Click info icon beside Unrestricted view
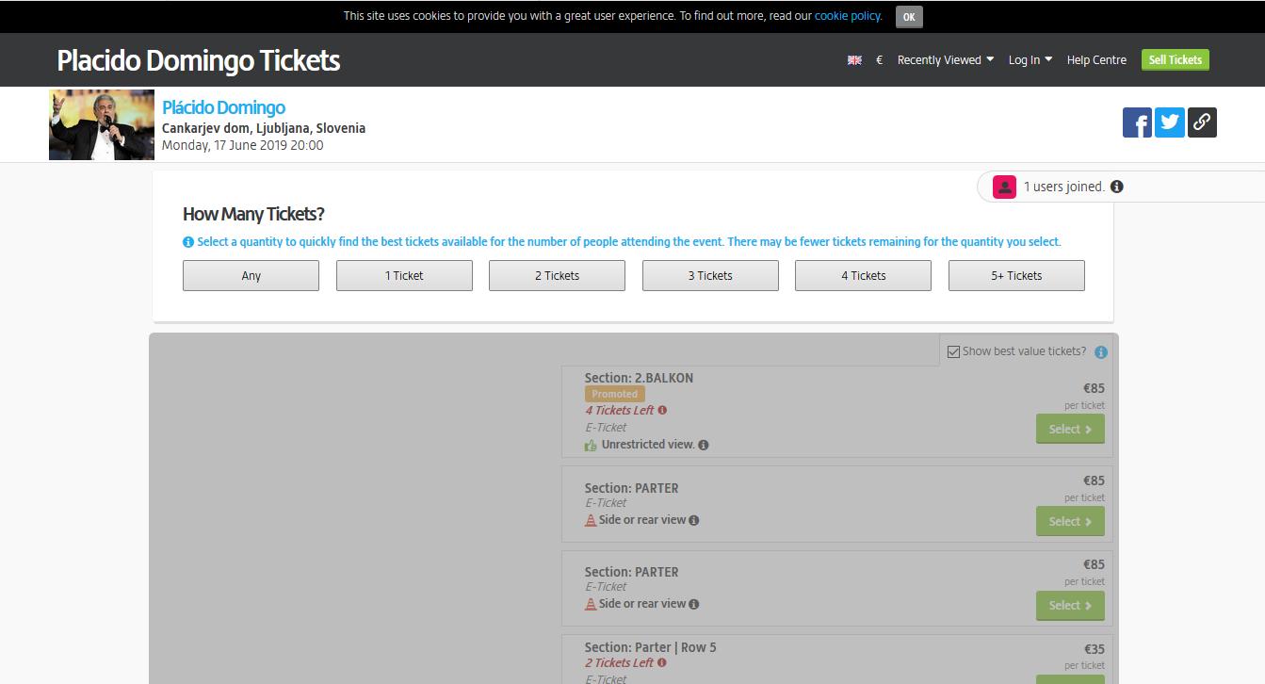 click(704, 445)
